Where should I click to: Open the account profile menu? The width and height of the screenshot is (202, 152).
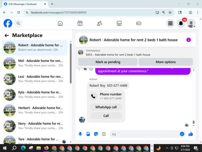click(x=191, y=24)
